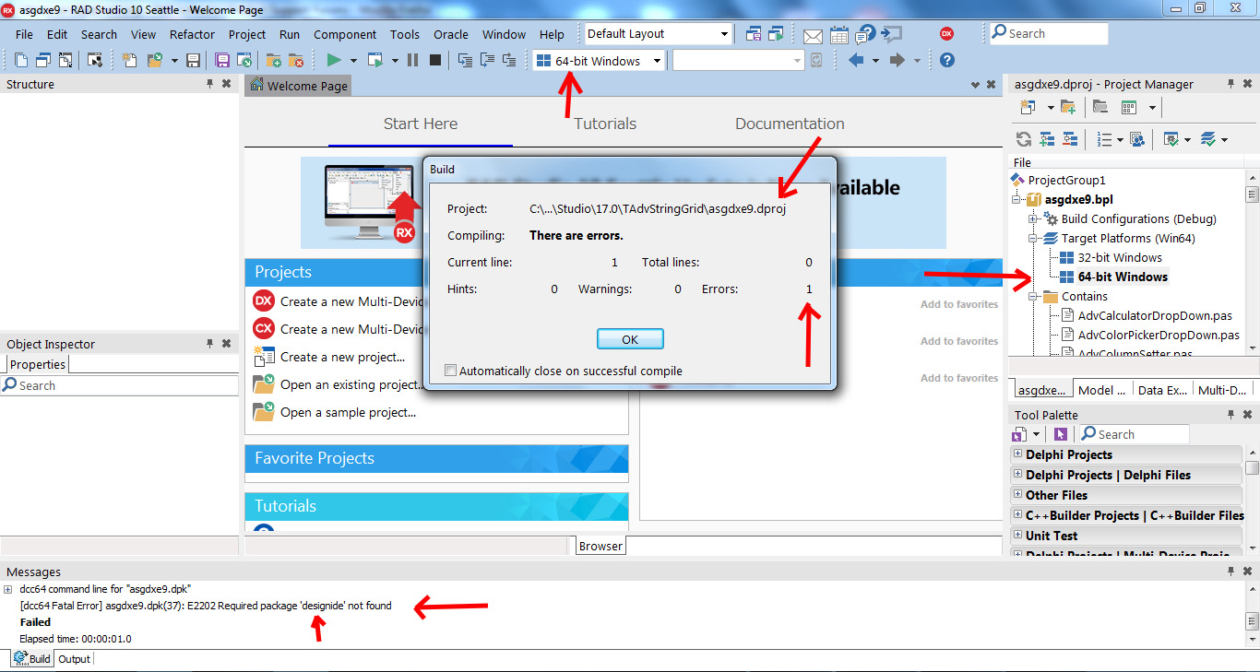Click the Trace Into debug icon
This screenshot has height=672, width=1260.
pos(465,61)
